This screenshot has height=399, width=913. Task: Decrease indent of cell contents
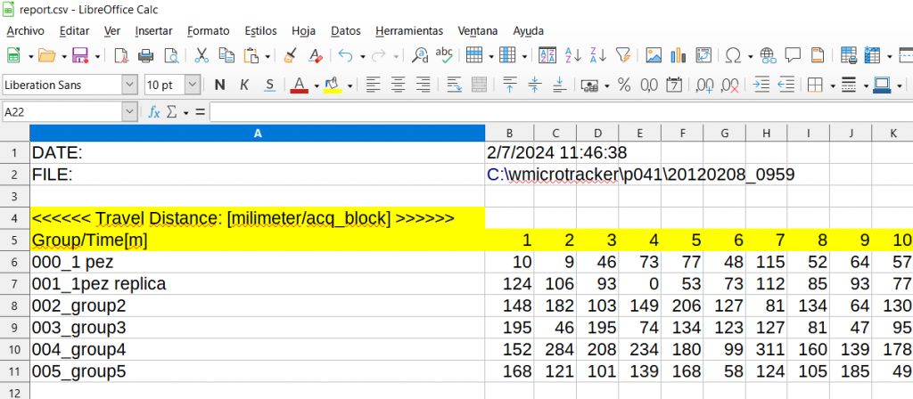tap(786, 85)
